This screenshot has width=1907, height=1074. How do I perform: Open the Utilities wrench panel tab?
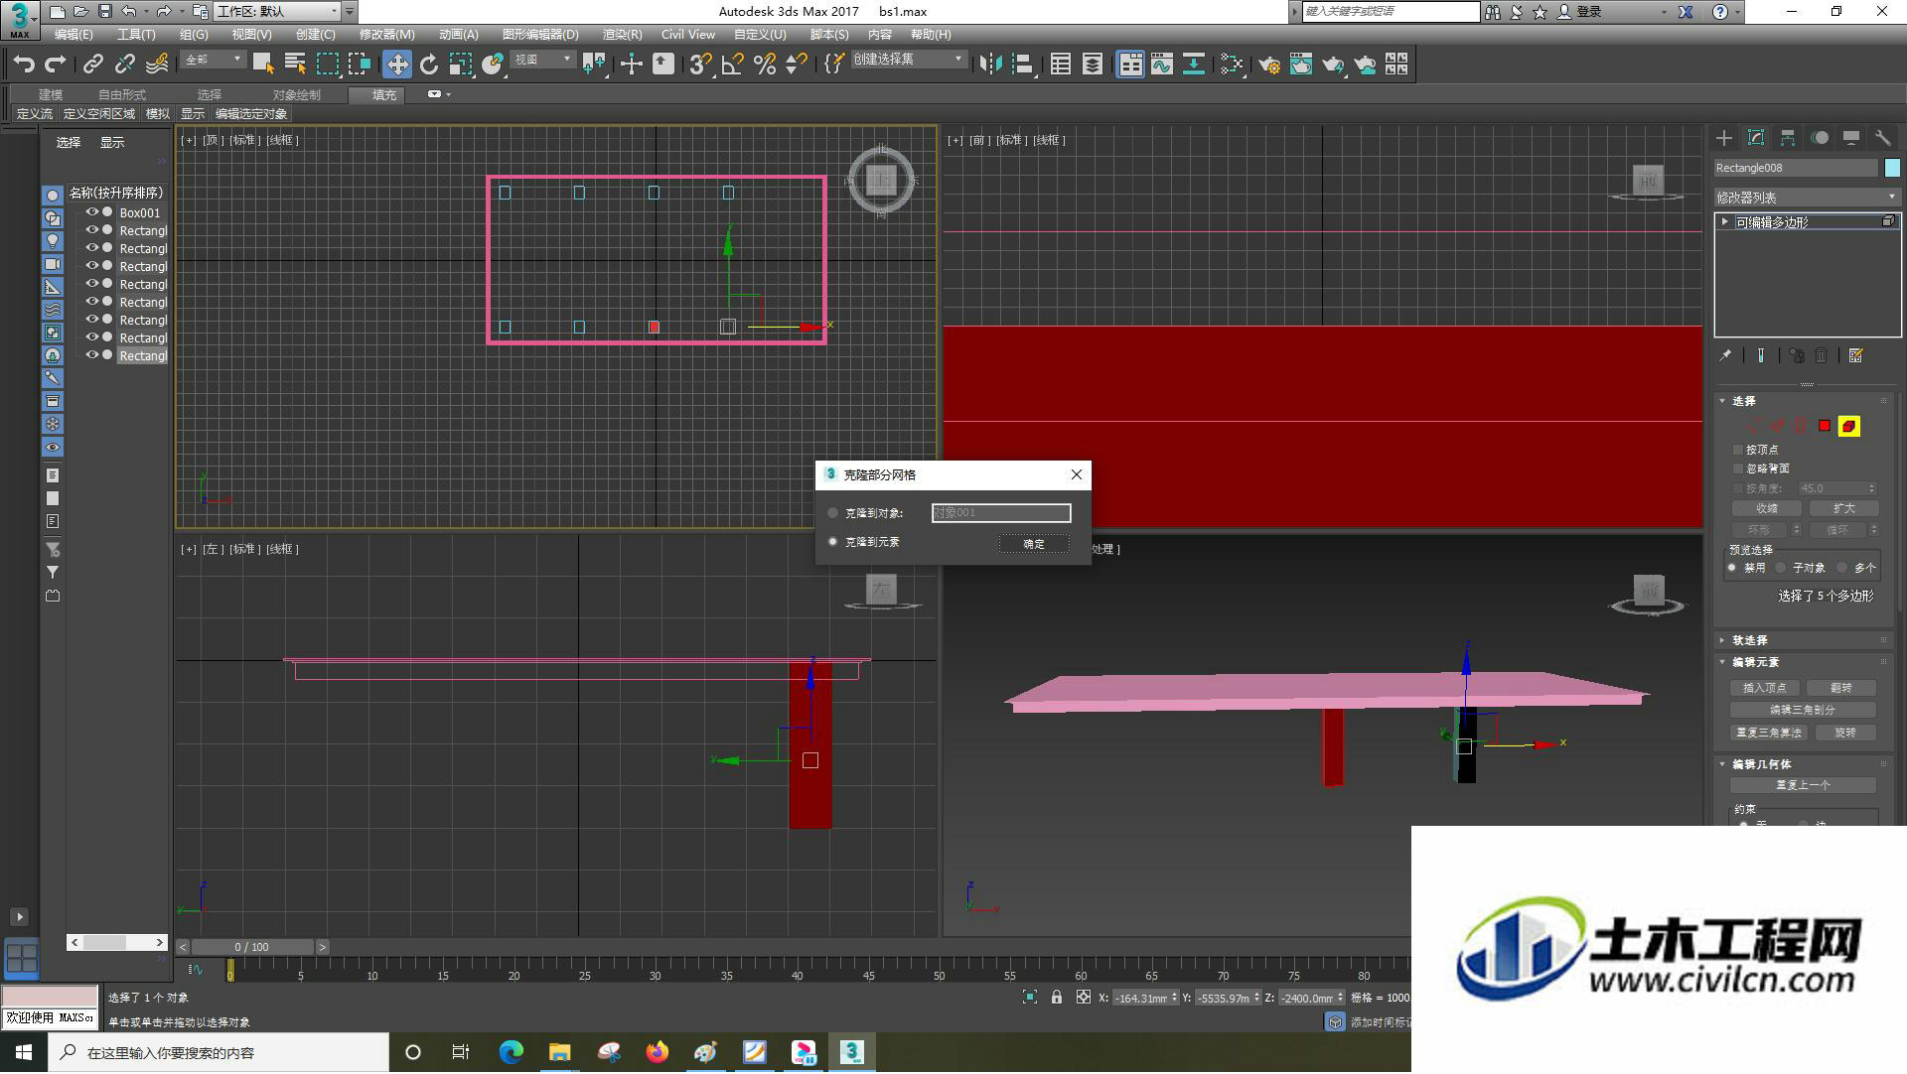1883,138
